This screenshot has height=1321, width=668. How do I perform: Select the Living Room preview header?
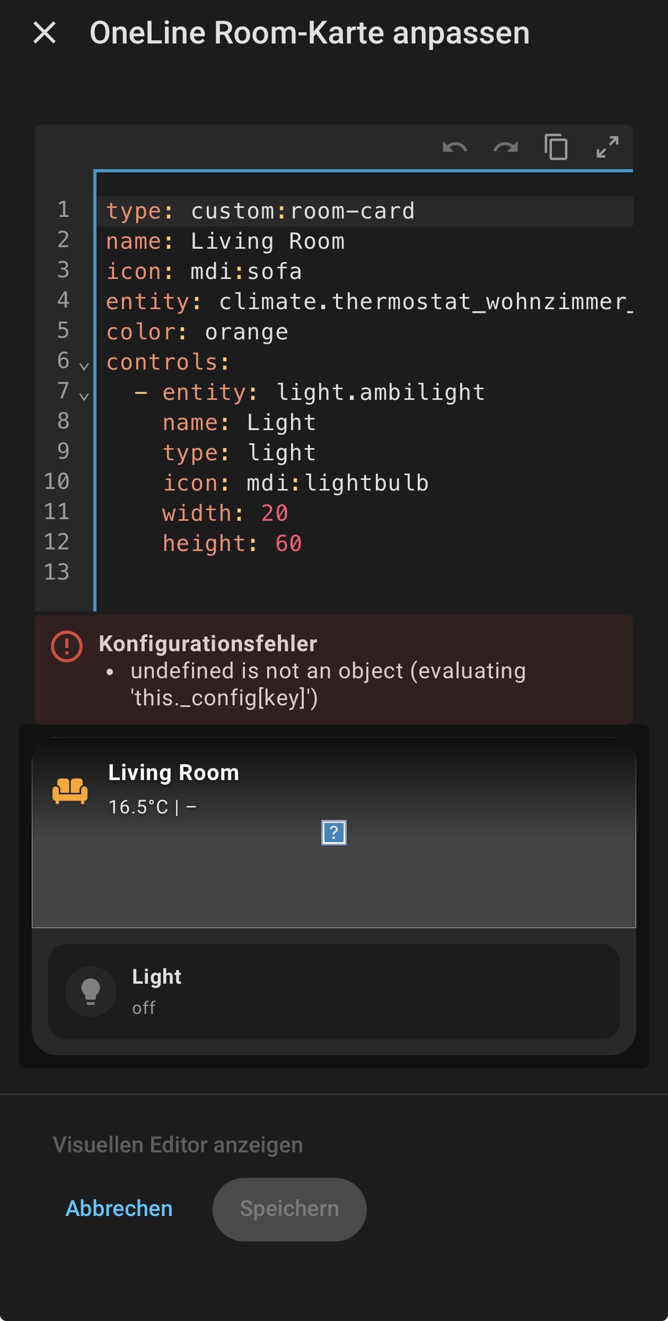click(334, 833)
